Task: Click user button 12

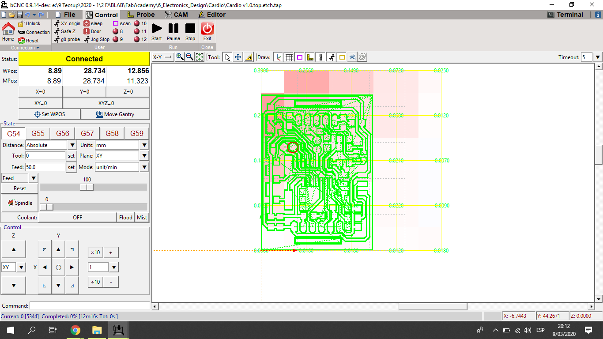Action: [x=140, y=39]
